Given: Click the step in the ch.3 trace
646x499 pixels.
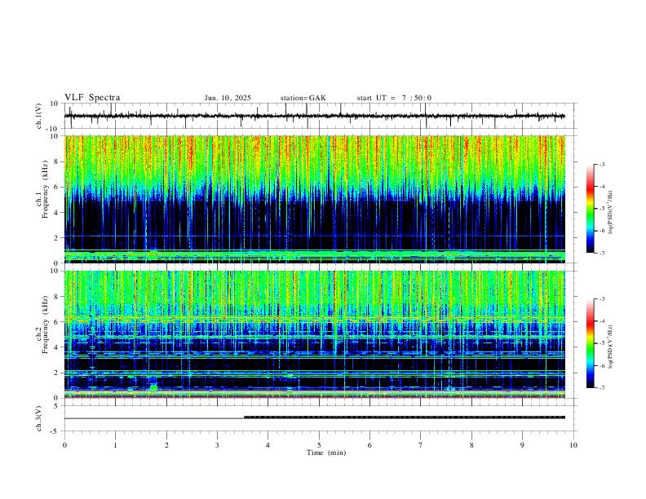Looking at the screenshot, I should coord(245,417).
